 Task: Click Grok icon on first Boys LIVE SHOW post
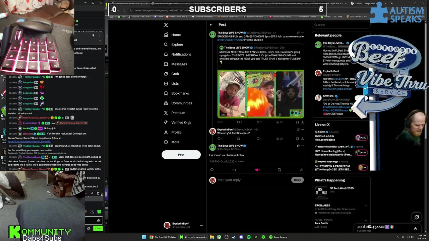coord(298,33)
